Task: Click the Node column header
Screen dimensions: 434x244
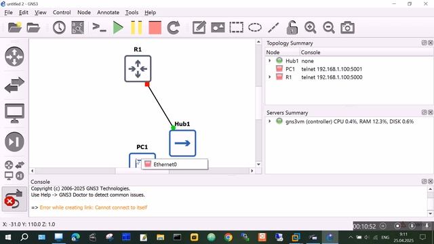Action: click(x=282, y=52)
